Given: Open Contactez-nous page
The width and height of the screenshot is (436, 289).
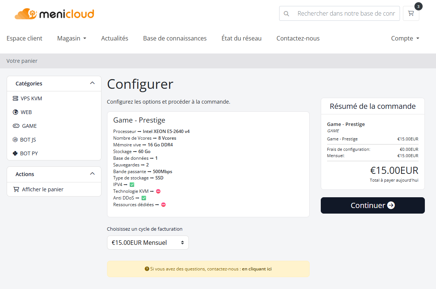Looking at the screenshot, I should click(298, 38).
